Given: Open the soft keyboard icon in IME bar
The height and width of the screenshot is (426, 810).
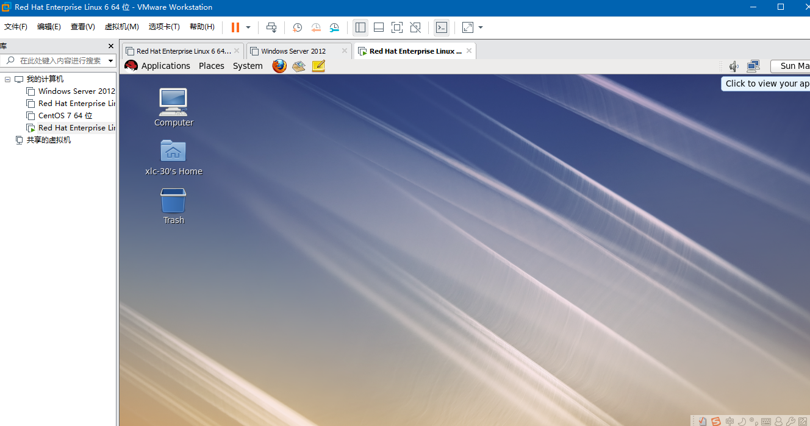Looking at the screenshot, I should tap(766, 421).
